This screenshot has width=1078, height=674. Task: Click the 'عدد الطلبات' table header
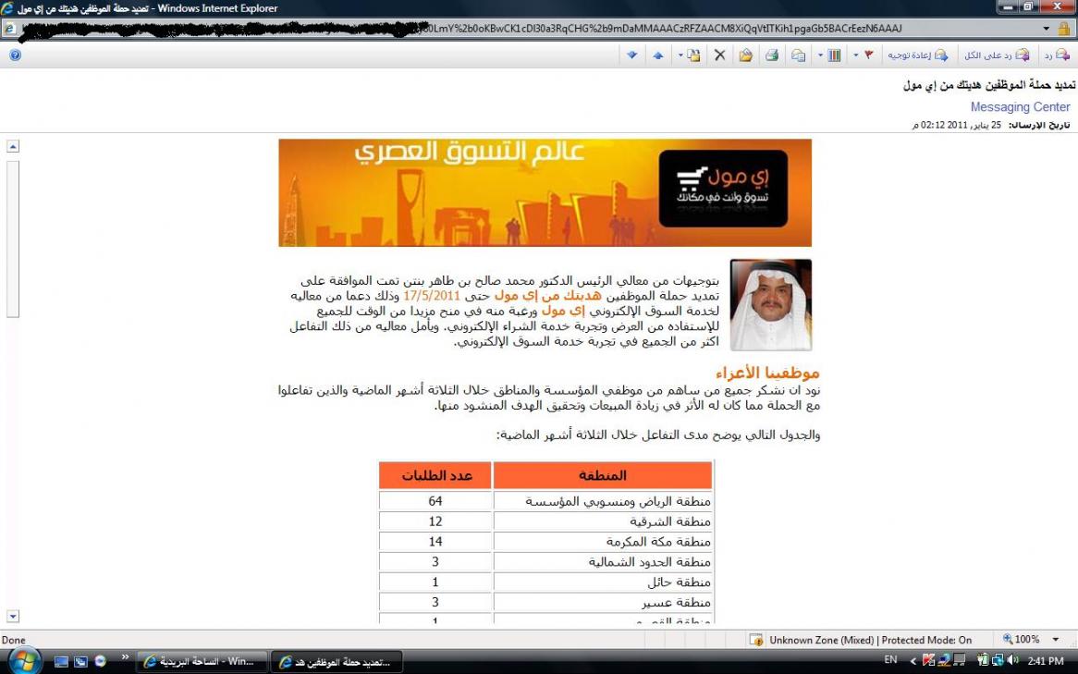click(x=435, y=475)
